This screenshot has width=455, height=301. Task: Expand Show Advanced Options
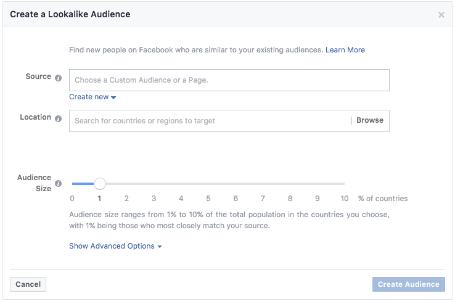(x=115, y=246)
